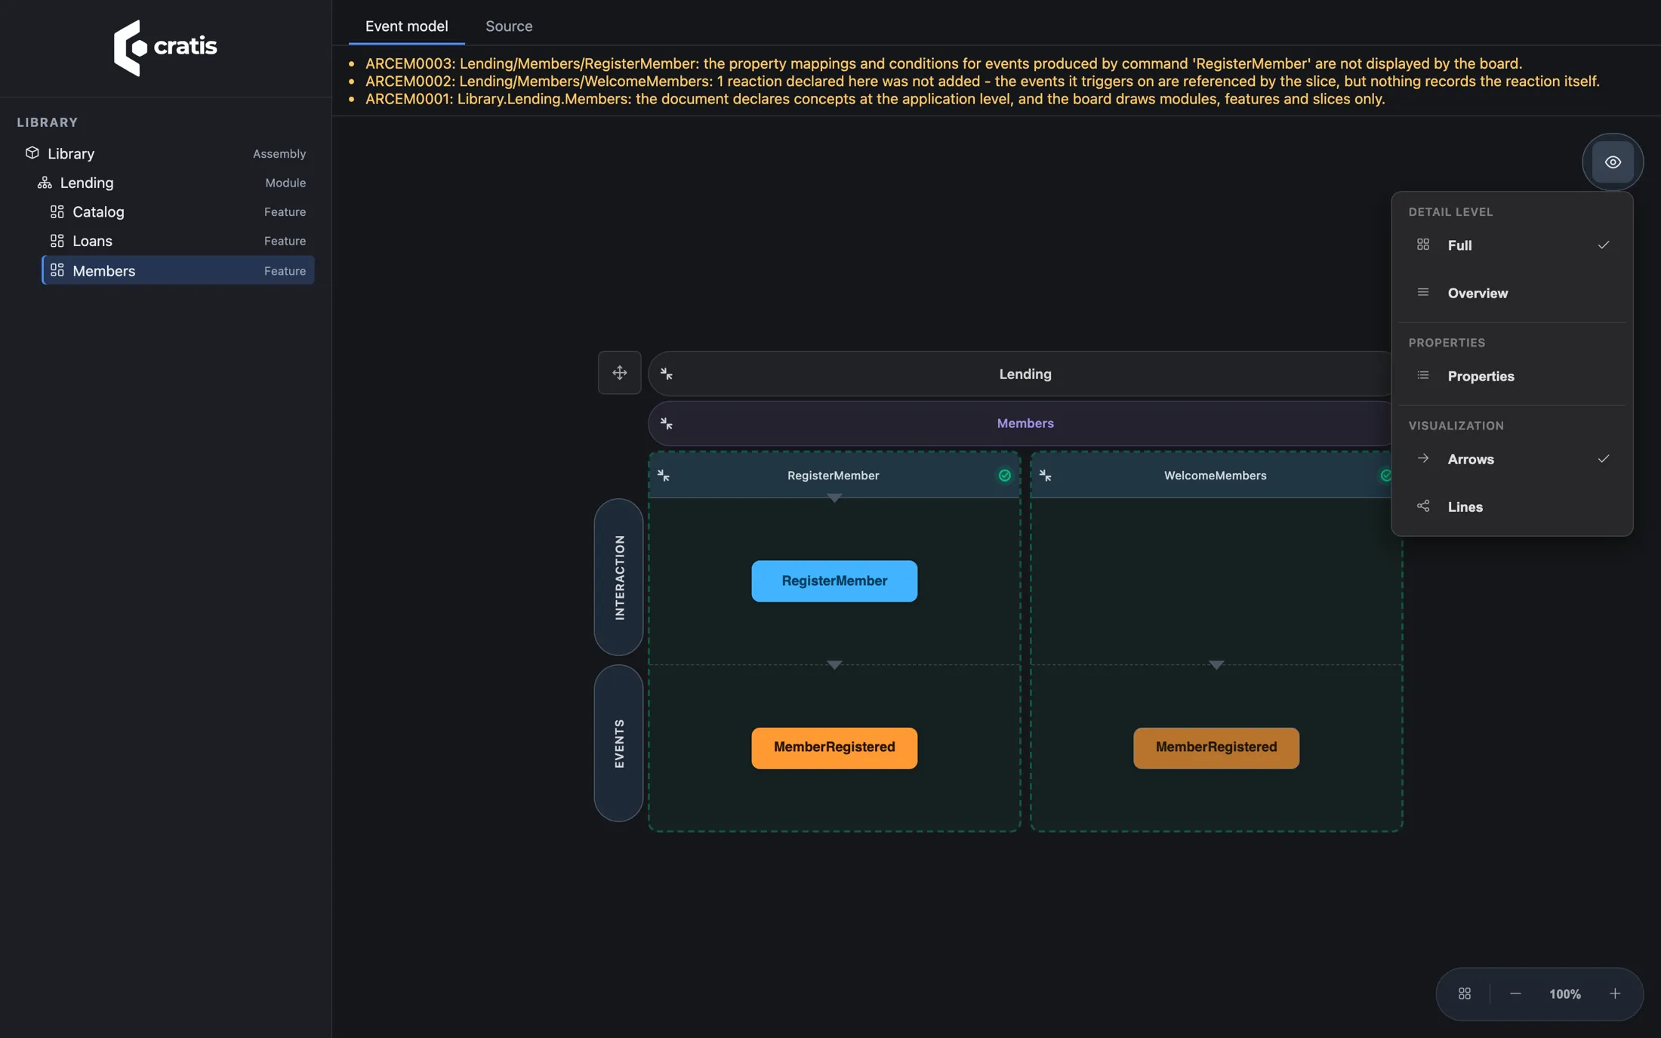Image resolution: width=1661 pixels, height=1038 pixels.
Task: Click WelcomeMembers slice green check icon
Action: click(1386, 476)
